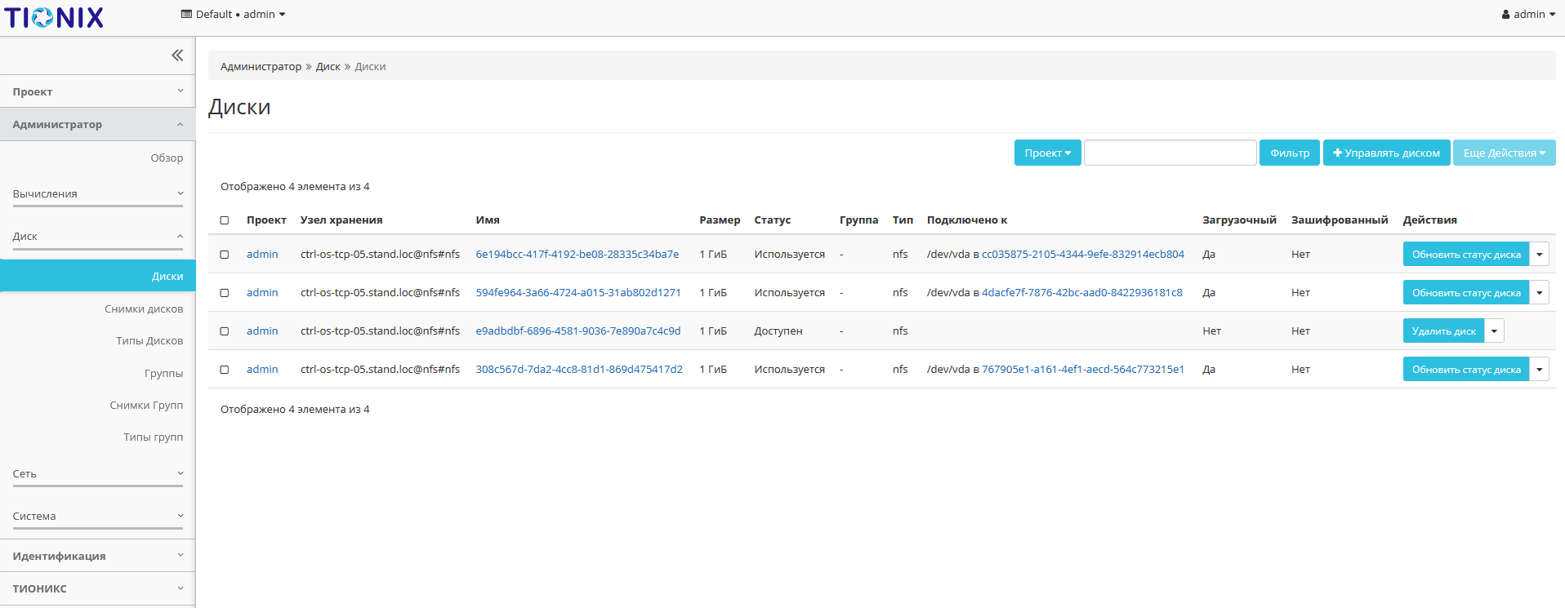Click the Управлять диском button

(x=1386, y=153)
